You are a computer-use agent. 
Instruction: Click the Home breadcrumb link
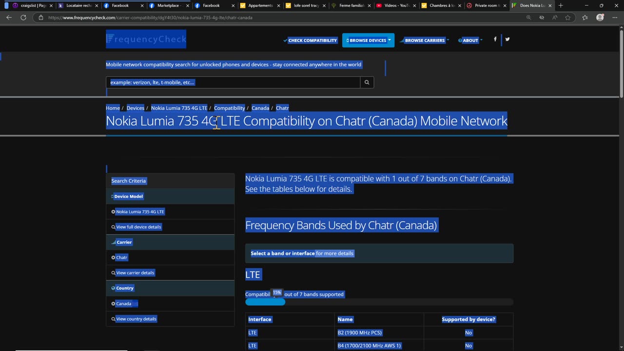point(113,108)
